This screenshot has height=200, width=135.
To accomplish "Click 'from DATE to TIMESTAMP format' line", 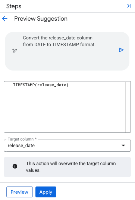I will pos(59,45).
